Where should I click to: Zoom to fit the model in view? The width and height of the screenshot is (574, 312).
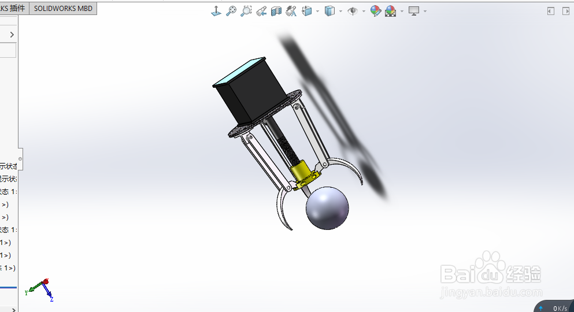click(231, 11)
